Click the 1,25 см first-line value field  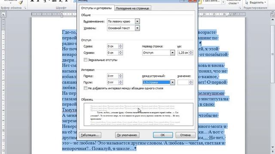click(183, 53)
